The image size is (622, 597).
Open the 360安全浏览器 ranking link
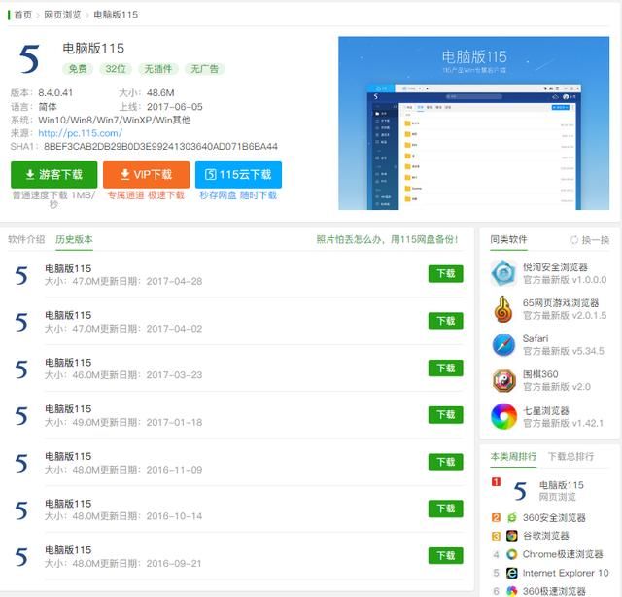click(x=554, y=517)
